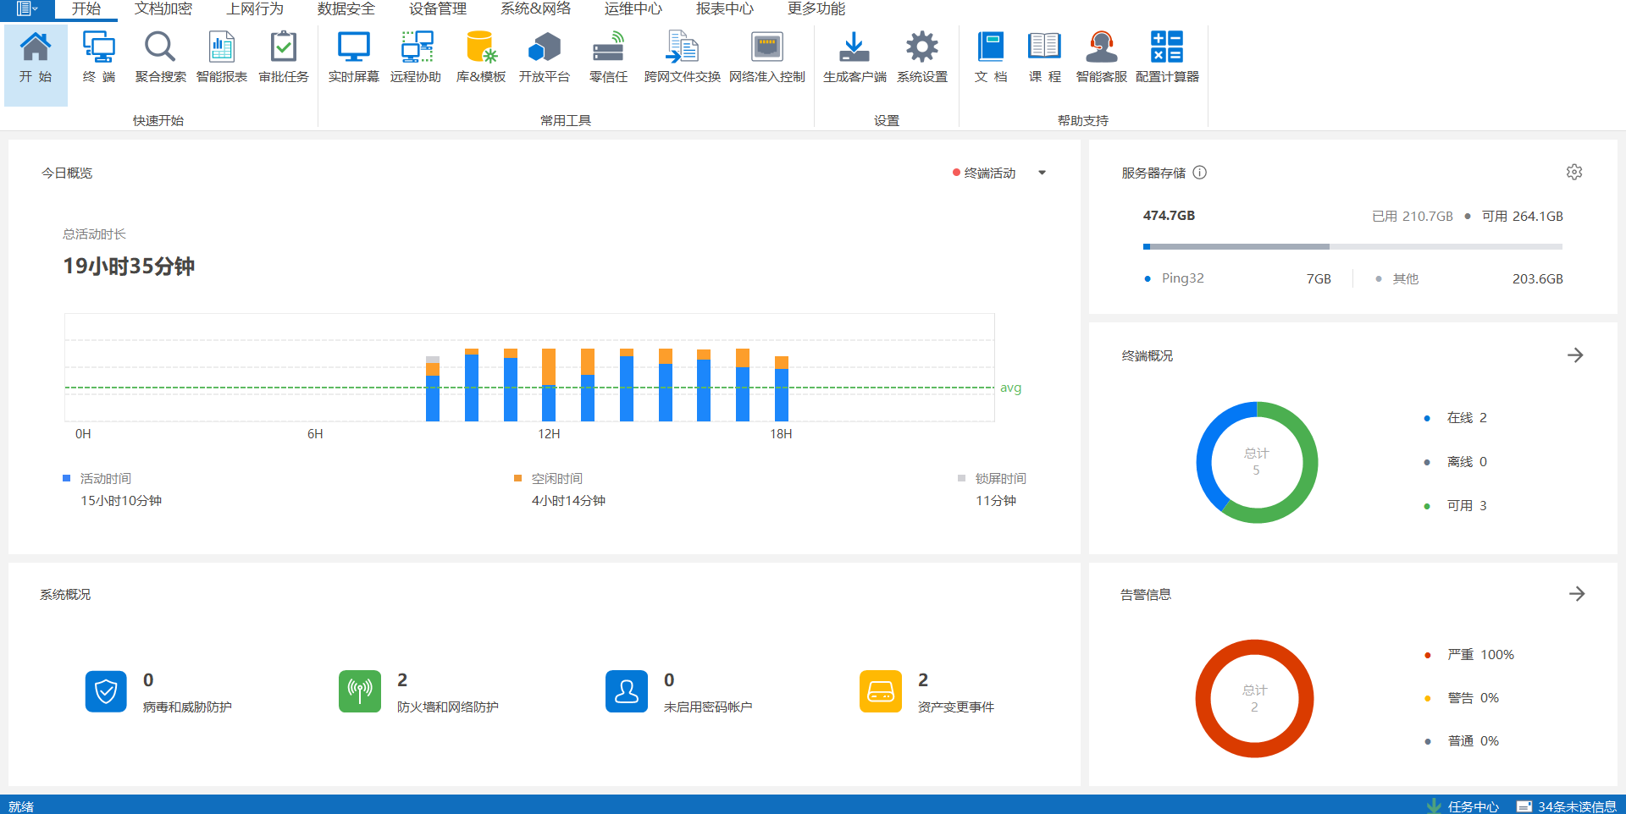The image size is (1626, 814).
Task: Click 生成客户端 to generate client
Action: [x=854, y=57]
